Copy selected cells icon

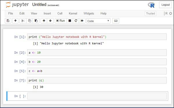30,21
